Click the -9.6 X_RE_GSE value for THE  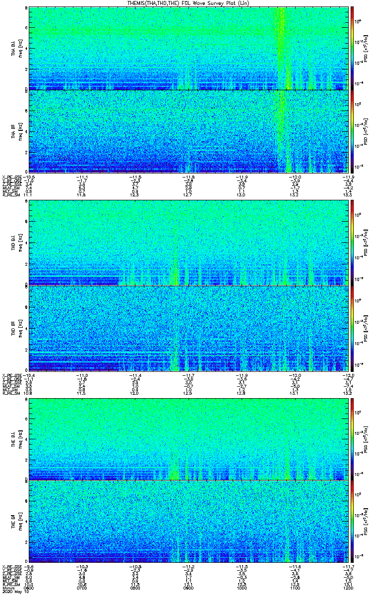point(29,567)
